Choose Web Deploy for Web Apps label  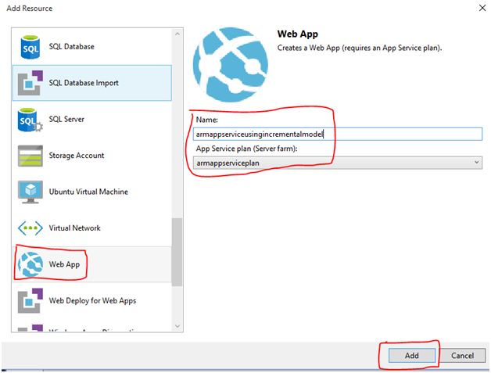(x=92, y=300)
